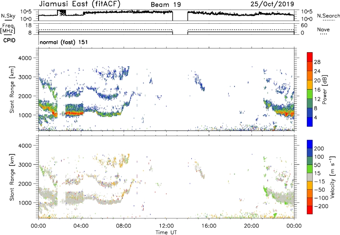The height and width of the screenshot is (235, 340).
Task: Click the 2000 tick on velocity panel
Action: click(x=25, y=184)
